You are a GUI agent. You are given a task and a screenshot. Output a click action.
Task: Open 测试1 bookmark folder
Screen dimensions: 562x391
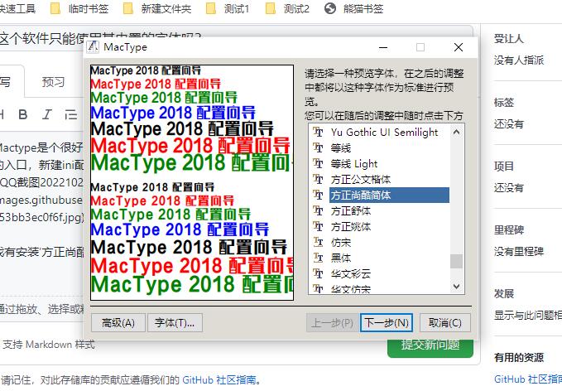coord(228,8)
